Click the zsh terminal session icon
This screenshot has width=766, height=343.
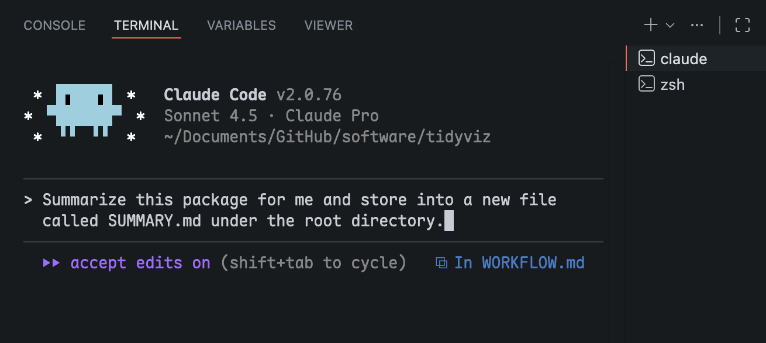(x=646, y=84)
